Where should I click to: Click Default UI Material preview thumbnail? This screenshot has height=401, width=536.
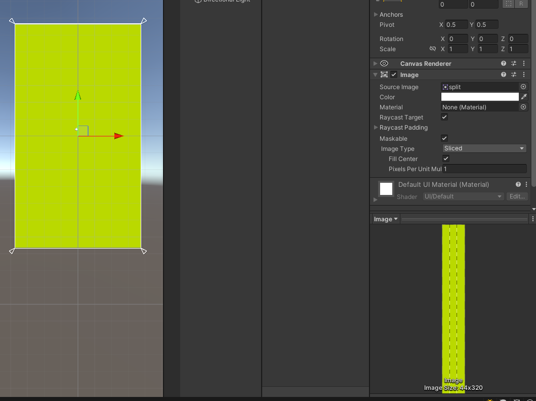[x=386, y=189]
